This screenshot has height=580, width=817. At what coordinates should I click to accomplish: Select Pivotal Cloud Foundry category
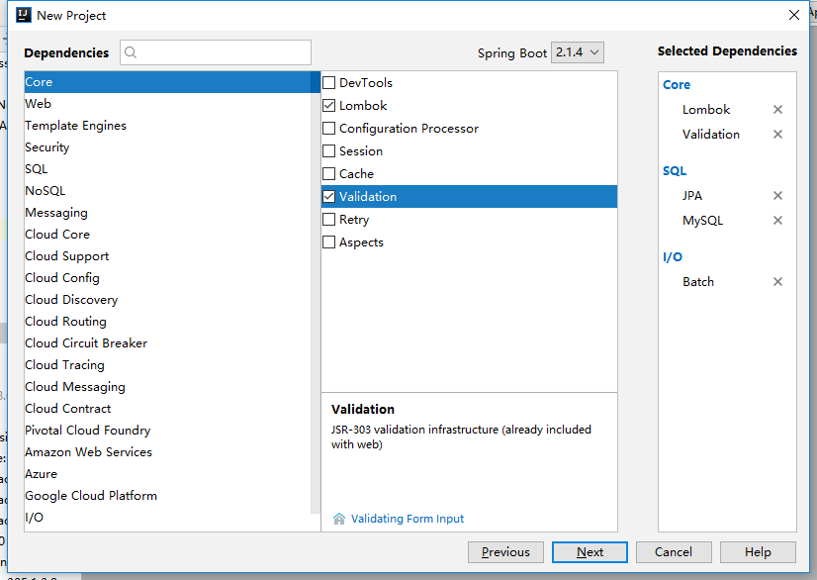[x=167, y=431]
